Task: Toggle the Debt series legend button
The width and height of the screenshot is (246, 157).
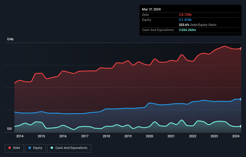Action: pyautogui.click(x=14, y=148)
